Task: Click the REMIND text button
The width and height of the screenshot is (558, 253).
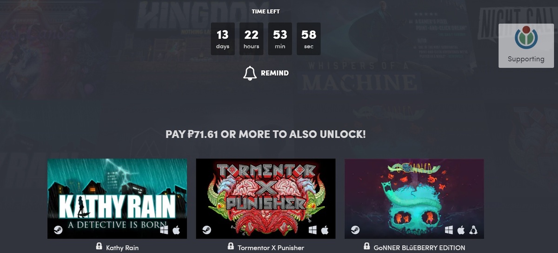Action: (x=275, y=73)
